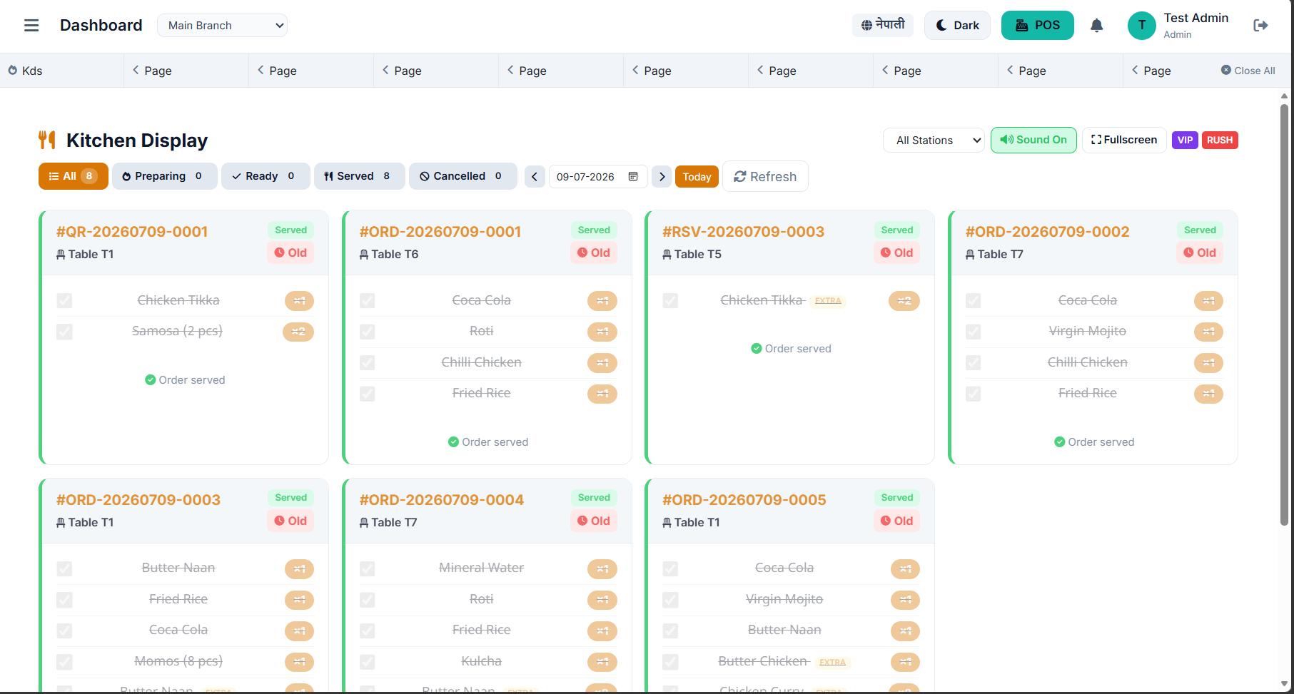Toggle Chicken Tikka checkbox on Table T1 order
This screenshot has height=694, width=1294.
(x=64, y=301)
